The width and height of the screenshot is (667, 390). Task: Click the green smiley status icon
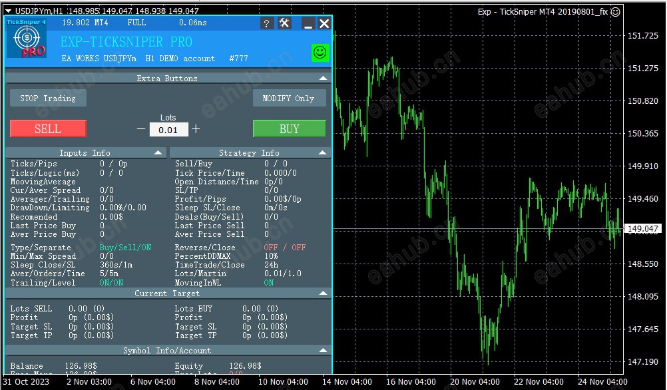320,53
